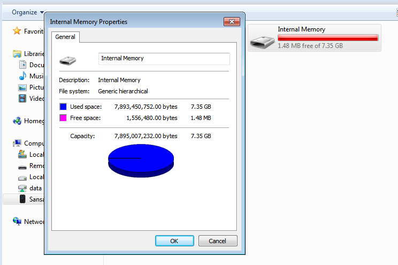Screen dimensions: 398x265
Task: Click "1.48 MB free of 7.35 GB" text
Action: [x=310, y=46]
